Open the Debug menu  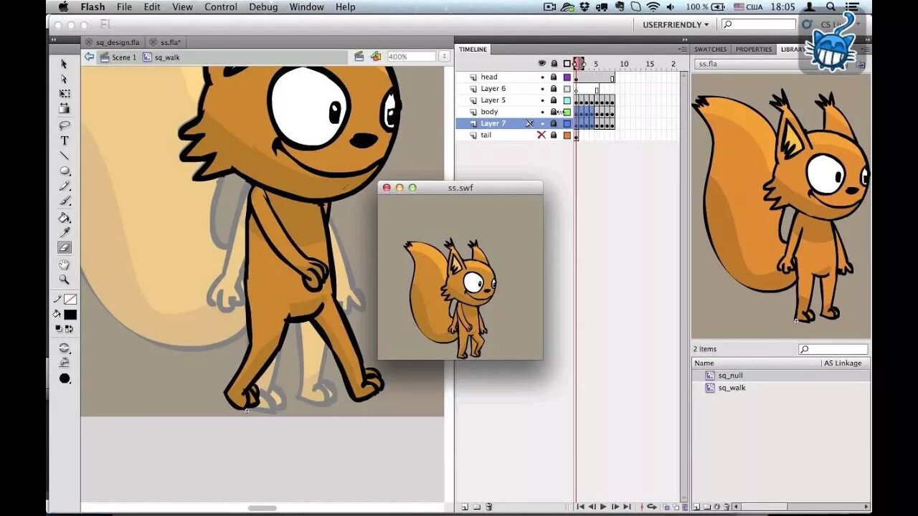point(263,7)
